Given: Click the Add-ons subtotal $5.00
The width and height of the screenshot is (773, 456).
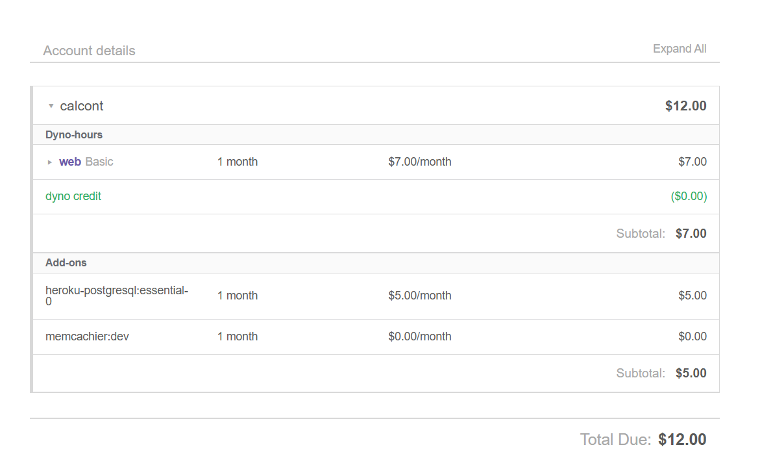Looking at the screenshot, I should 691,374.
